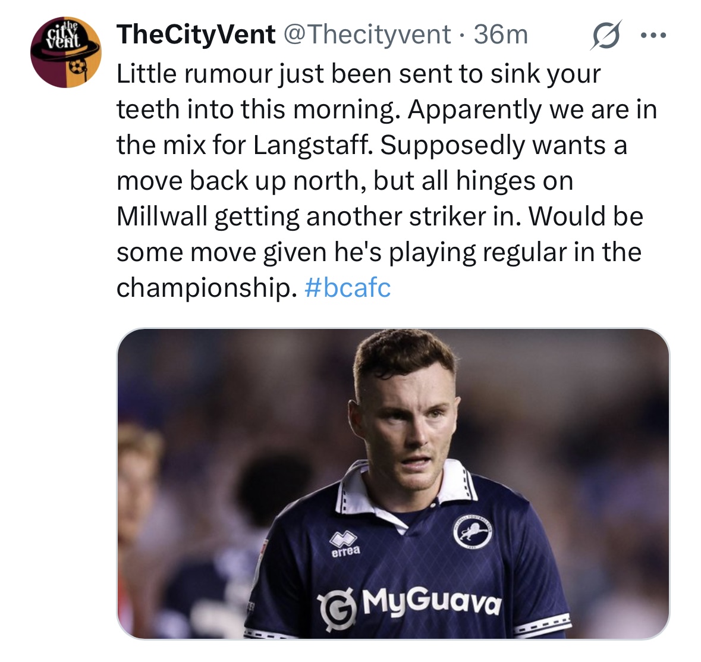Viewport: 701px width, 662px height.
Task: Click TheCityVent hat profile avatar
Action: 66,52
